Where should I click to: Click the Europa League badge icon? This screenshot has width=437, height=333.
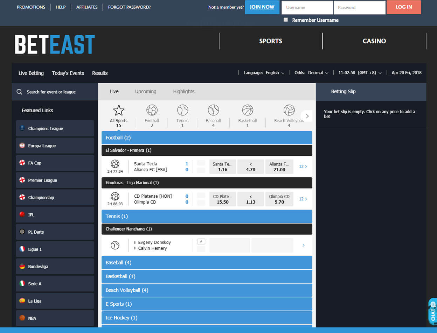pos(22,146)
